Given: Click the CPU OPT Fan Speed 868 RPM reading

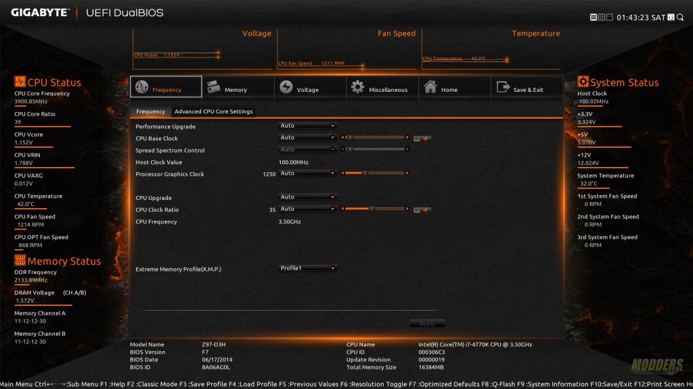Looking at the screenshot, I should 30,245.
